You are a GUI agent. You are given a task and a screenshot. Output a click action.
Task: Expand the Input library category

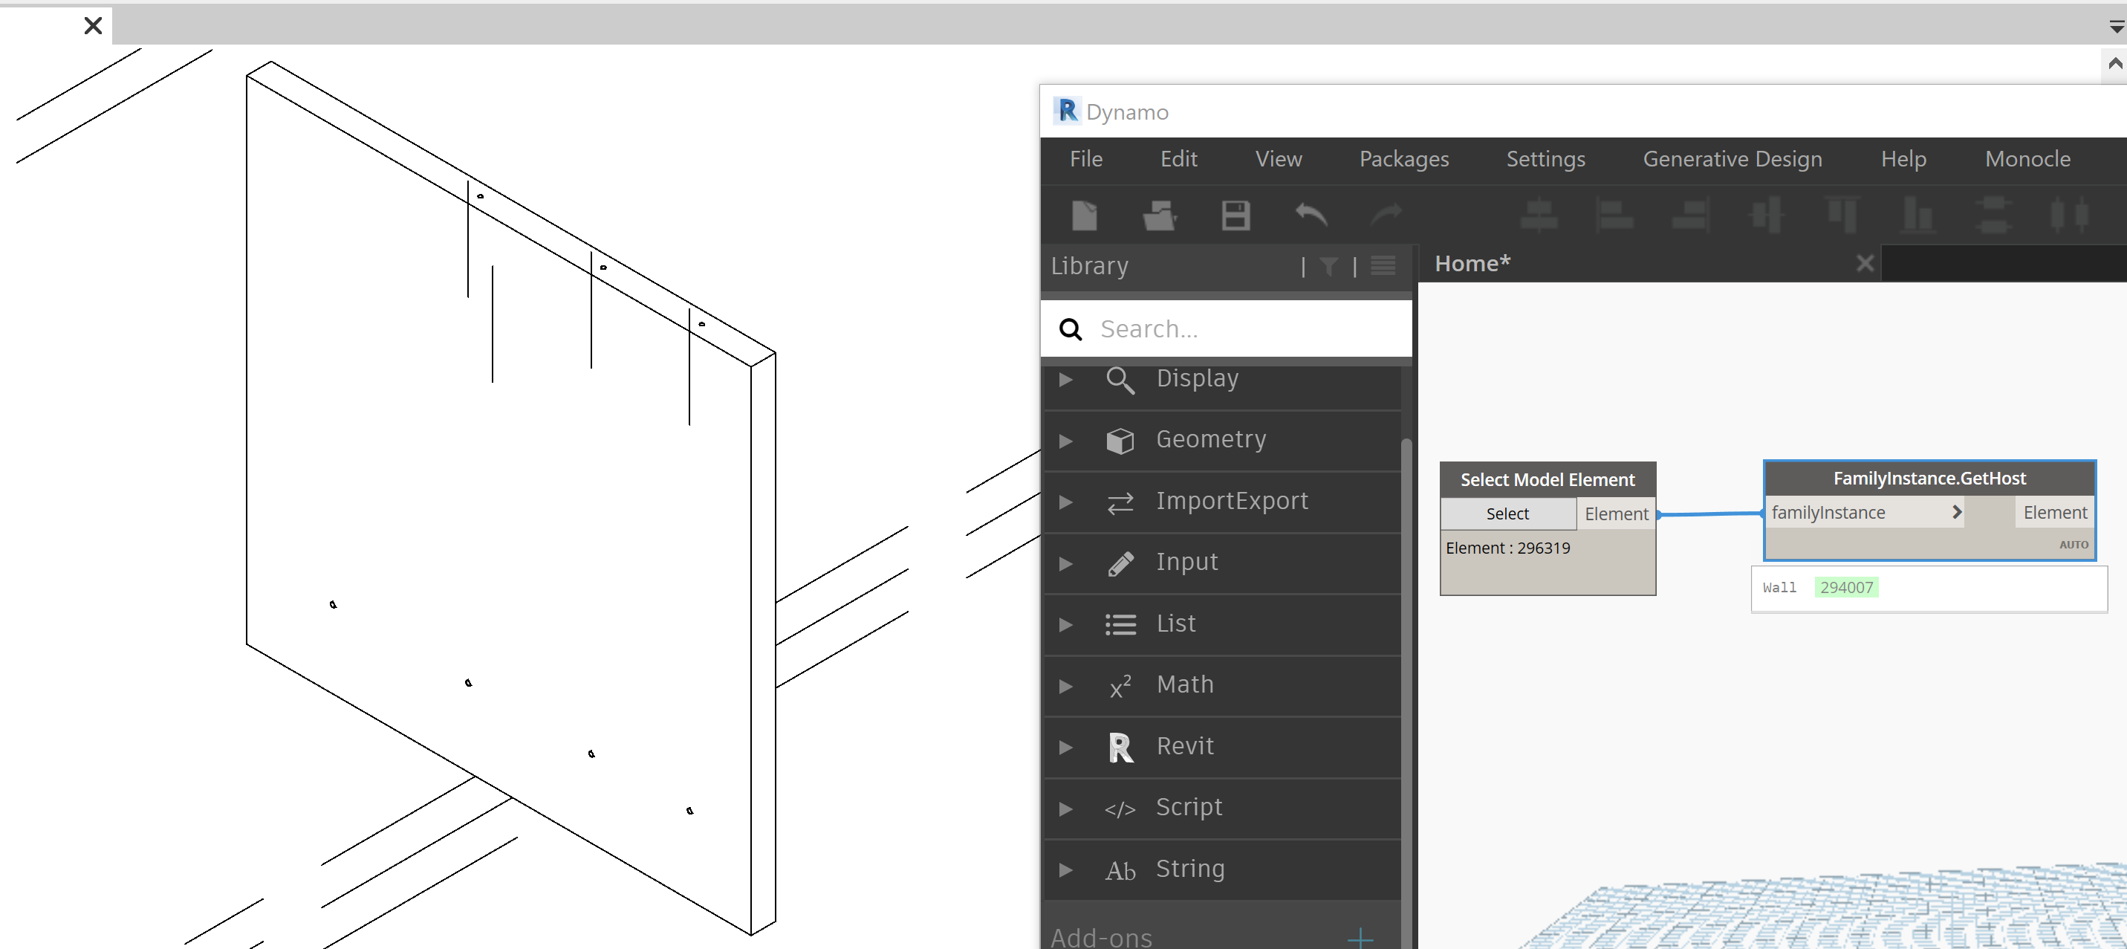point(1065,563)
